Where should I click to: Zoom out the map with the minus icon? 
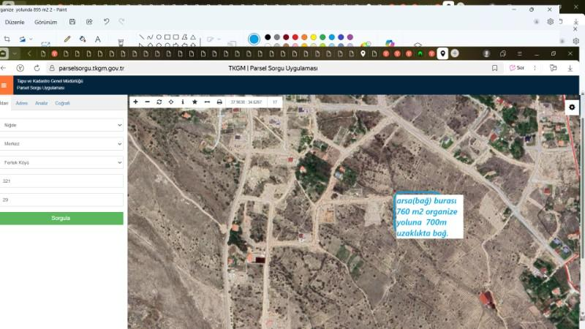pyautogui.click(x=148, y=102)
